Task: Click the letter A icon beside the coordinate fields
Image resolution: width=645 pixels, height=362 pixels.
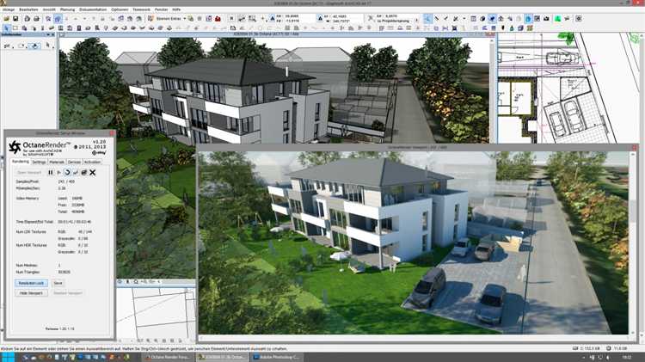Action: tap(273, 19)
